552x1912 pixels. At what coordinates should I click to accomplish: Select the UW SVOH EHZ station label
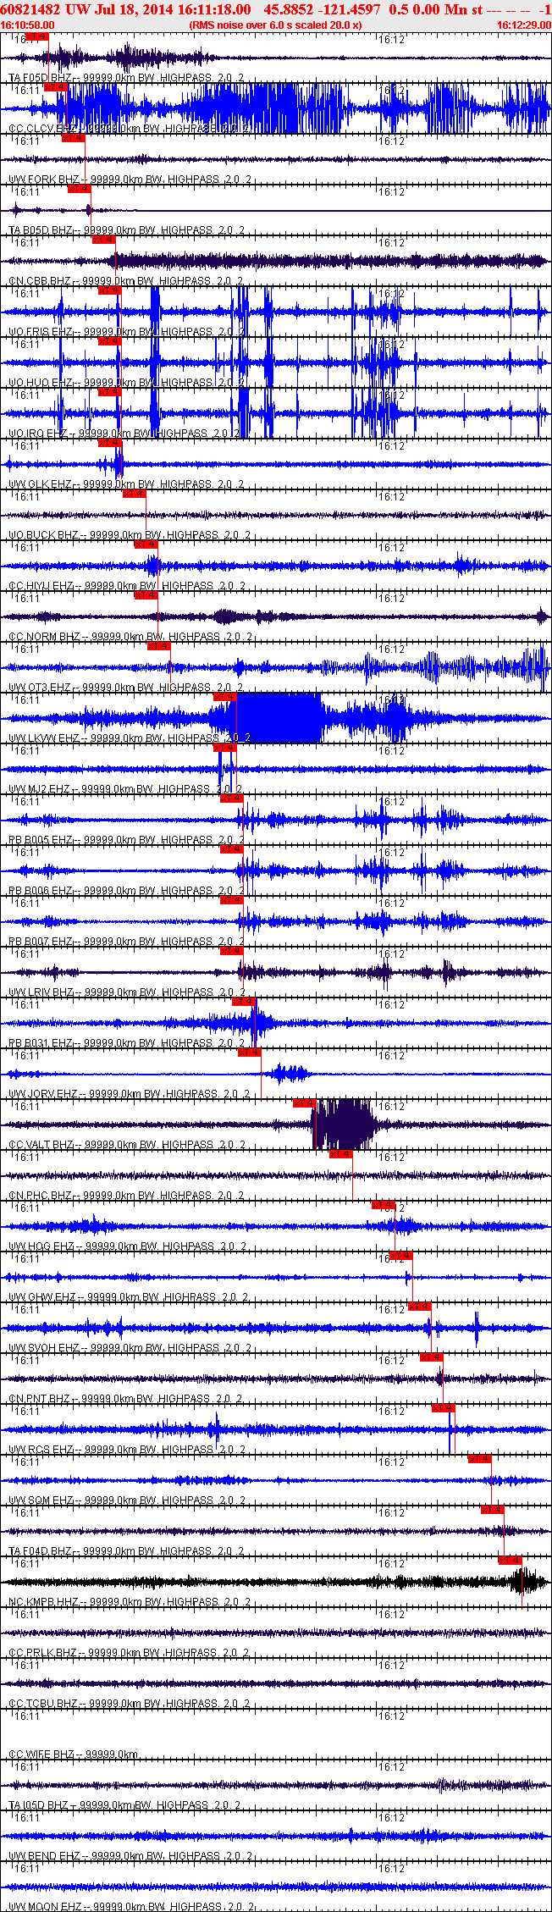tap(43, 1348)
